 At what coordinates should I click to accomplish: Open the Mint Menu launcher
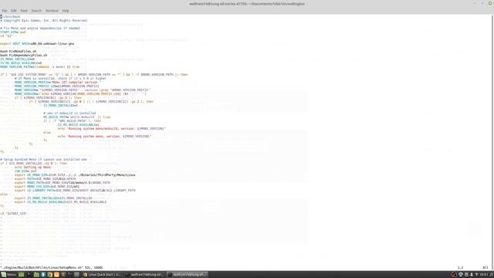point(8,275)
